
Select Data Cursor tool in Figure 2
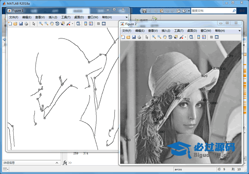(176, 37)
